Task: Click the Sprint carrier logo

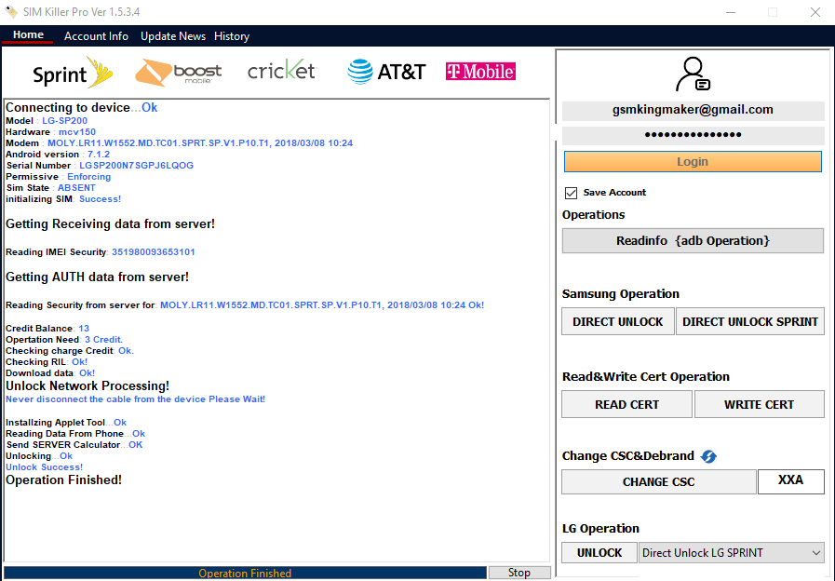Action: pyautogui.click(x=73, y=73)
